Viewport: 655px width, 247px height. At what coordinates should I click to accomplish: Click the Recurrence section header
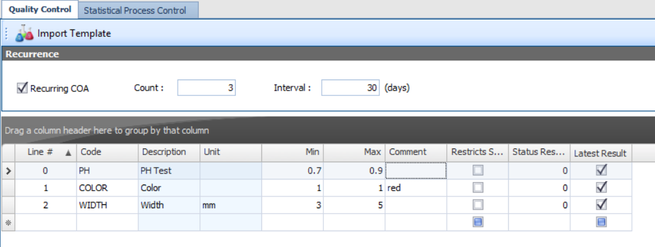328,54
